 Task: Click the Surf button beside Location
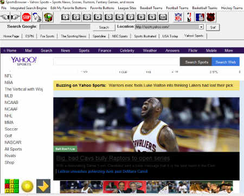click(213, 28)
